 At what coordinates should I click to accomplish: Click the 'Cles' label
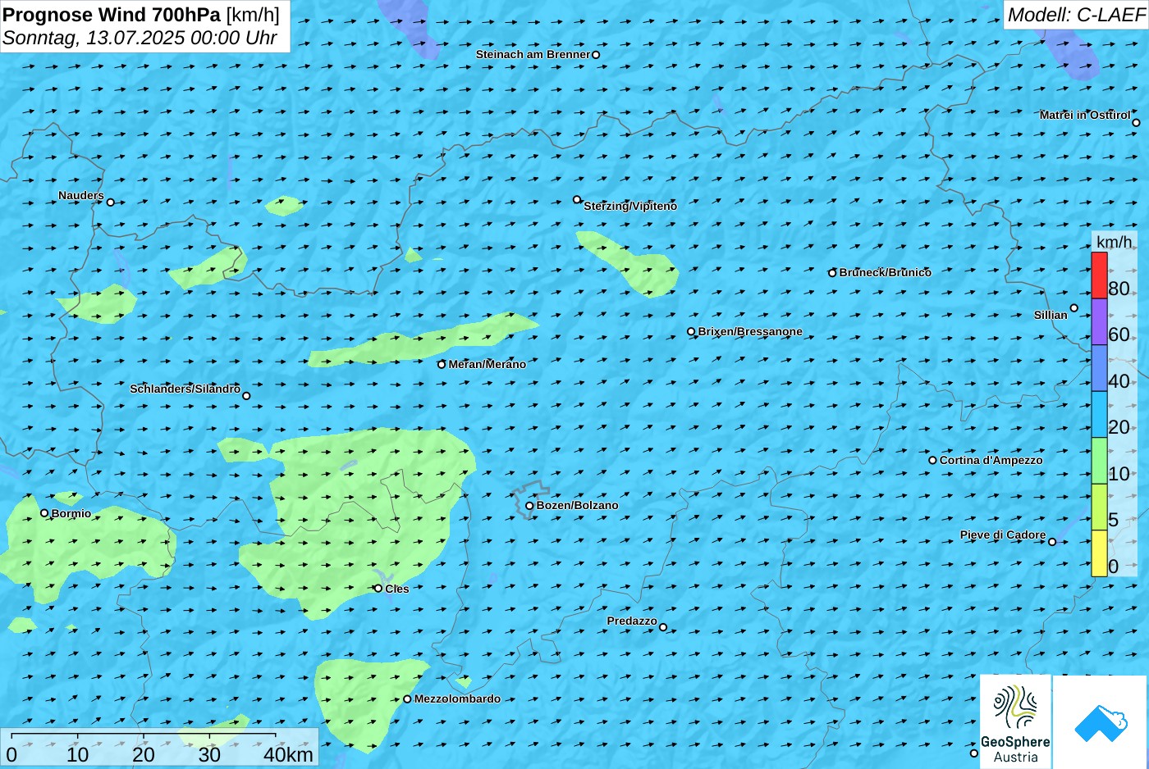[396, 589]
